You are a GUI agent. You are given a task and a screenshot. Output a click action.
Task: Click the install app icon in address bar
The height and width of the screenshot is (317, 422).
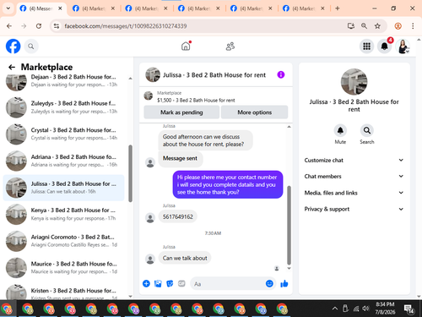click(x=351, y=26)
